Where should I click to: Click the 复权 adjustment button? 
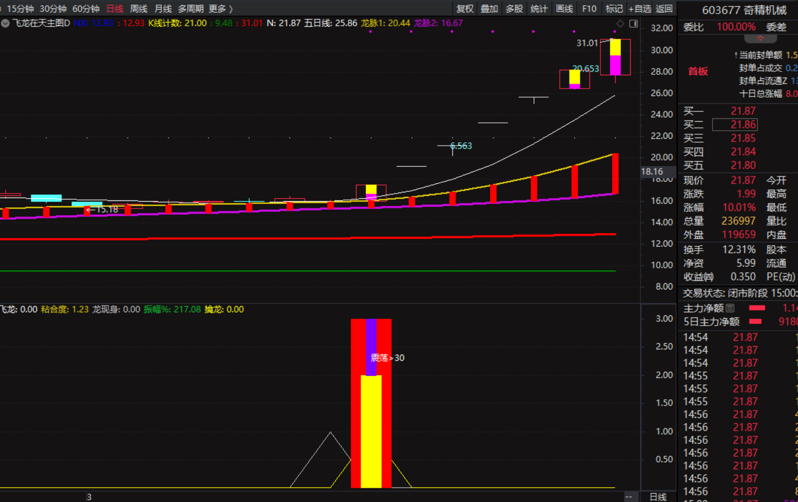coord(465,9)
